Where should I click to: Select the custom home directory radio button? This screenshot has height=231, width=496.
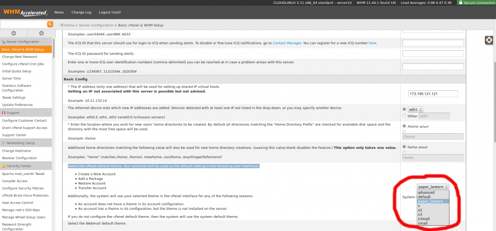pyautogui.click(x=404, y=131)
